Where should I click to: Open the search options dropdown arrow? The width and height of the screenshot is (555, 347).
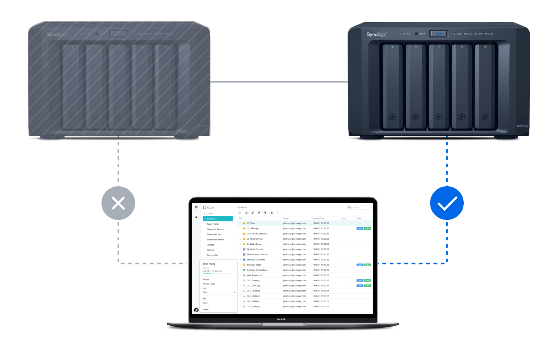tap(352, 207)
